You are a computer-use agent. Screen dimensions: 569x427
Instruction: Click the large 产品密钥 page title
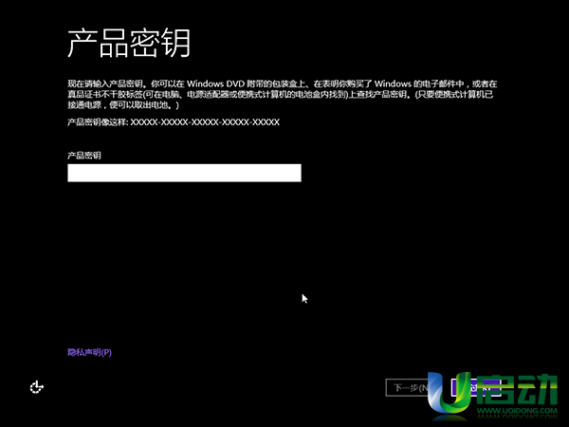pyautogui.click(x=129, y=44)
